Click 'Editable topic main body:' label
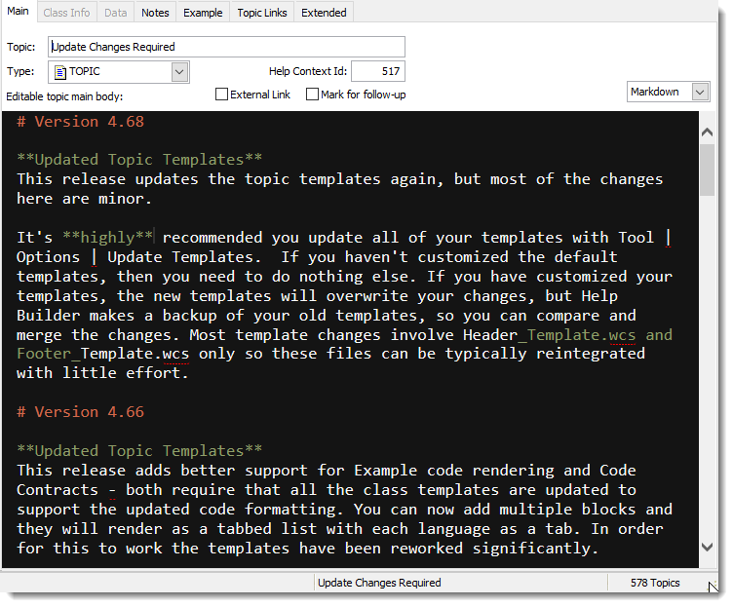The height and width of the screenshot is (607, 733). pyautogui.click(x=64, y=96)
